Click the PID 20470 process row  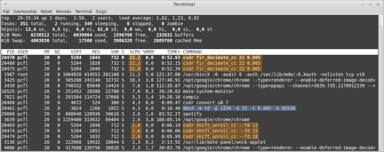[189, 57]
